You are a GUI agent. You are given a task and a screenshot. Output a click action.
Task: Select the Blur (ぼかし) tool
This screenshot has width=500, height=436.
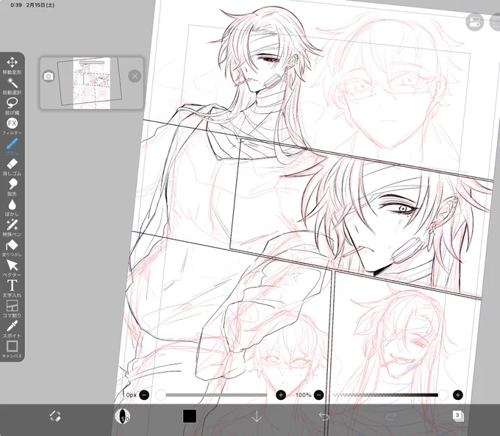tap(12, 207)
